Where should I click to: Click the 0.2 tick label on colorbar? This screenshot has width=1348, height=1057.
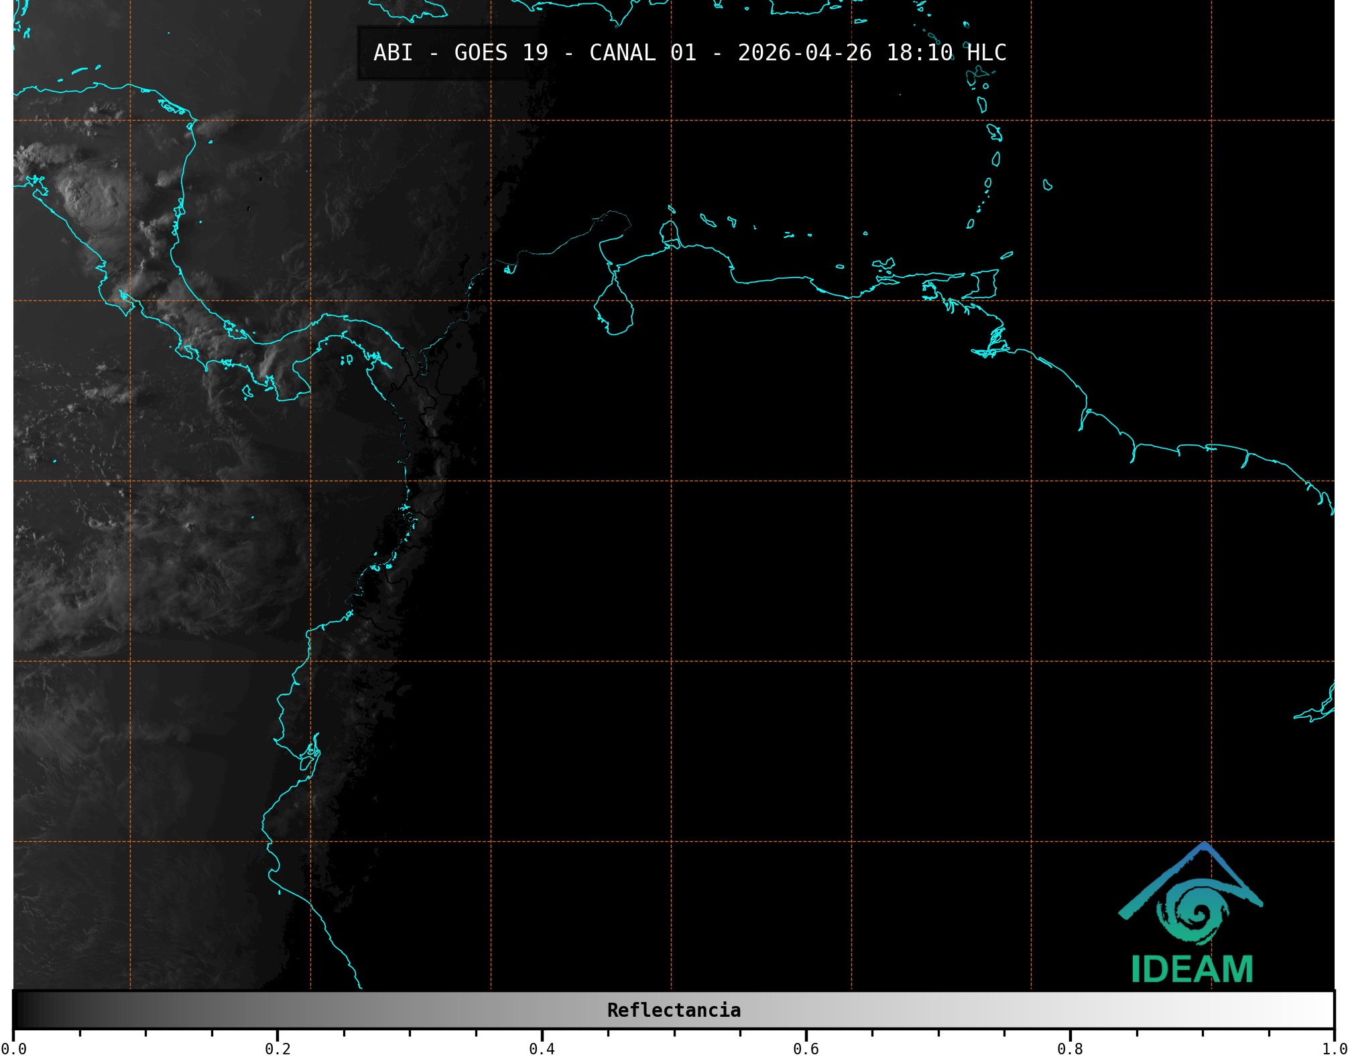click(x=278, y=1049)
